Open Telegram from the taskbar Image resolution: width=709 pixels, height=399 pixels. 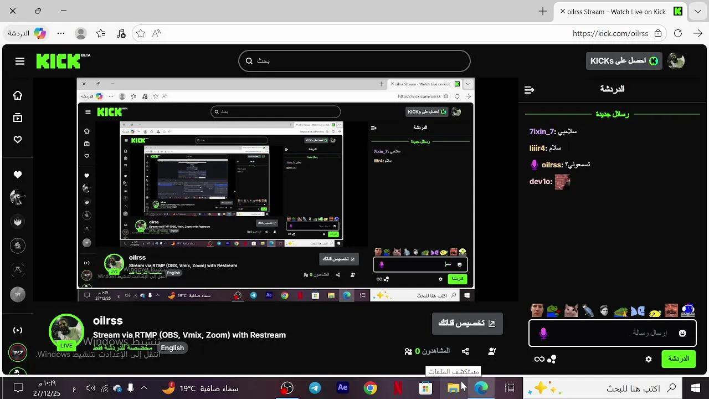pos(315,388)
